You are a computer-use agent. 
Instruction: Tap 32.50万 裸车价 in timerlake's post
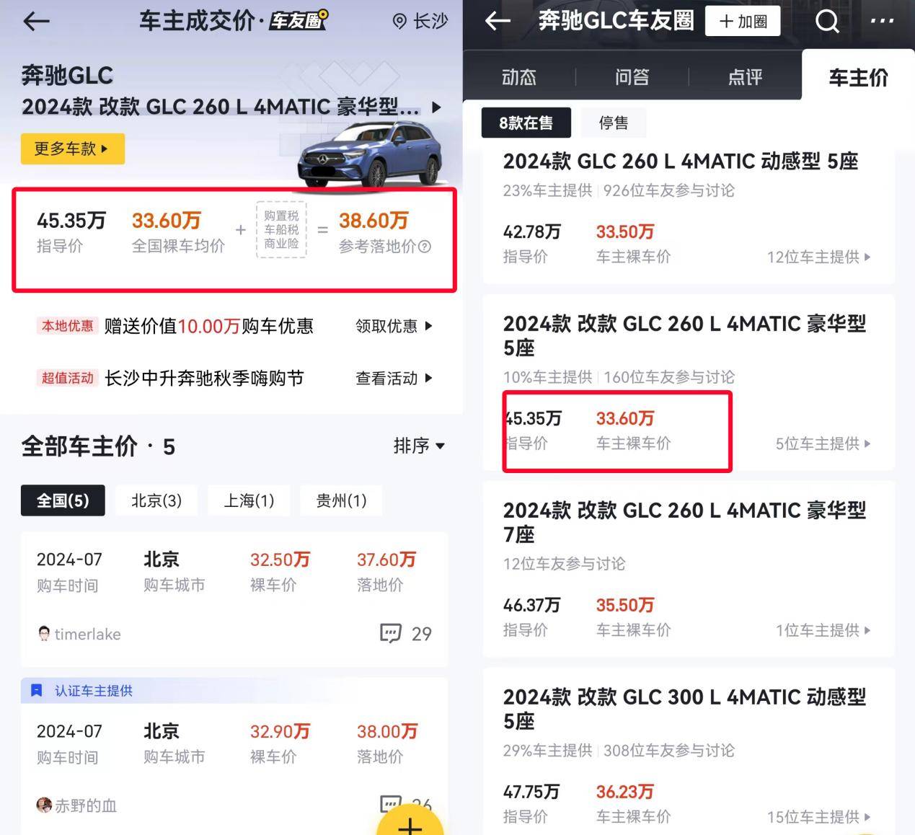280,560
